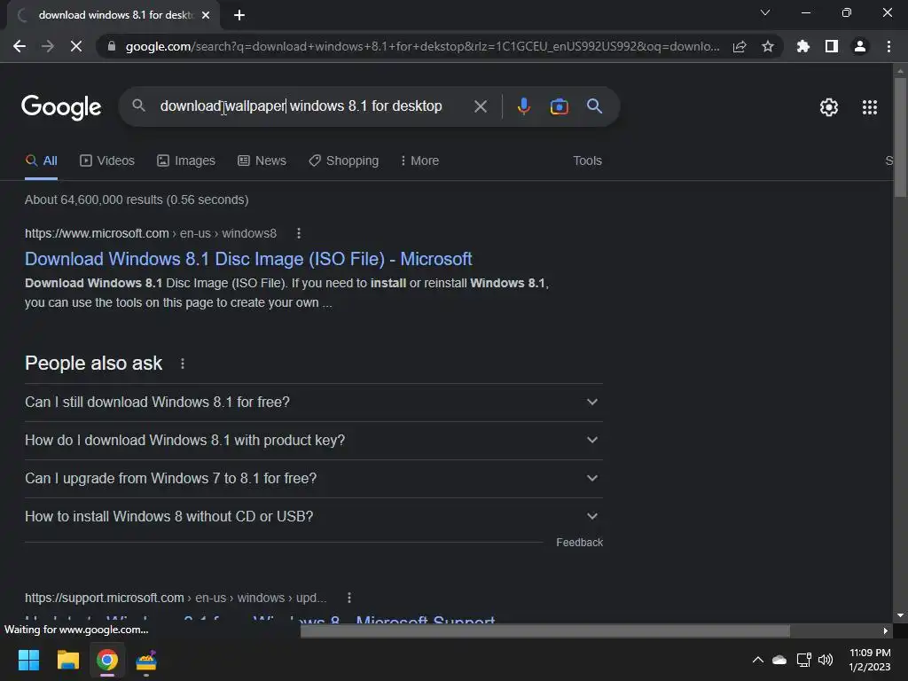This screenshot has height=681, width=908.
Task: Switch to Images results tab
Action: click(x=186, y=161)
